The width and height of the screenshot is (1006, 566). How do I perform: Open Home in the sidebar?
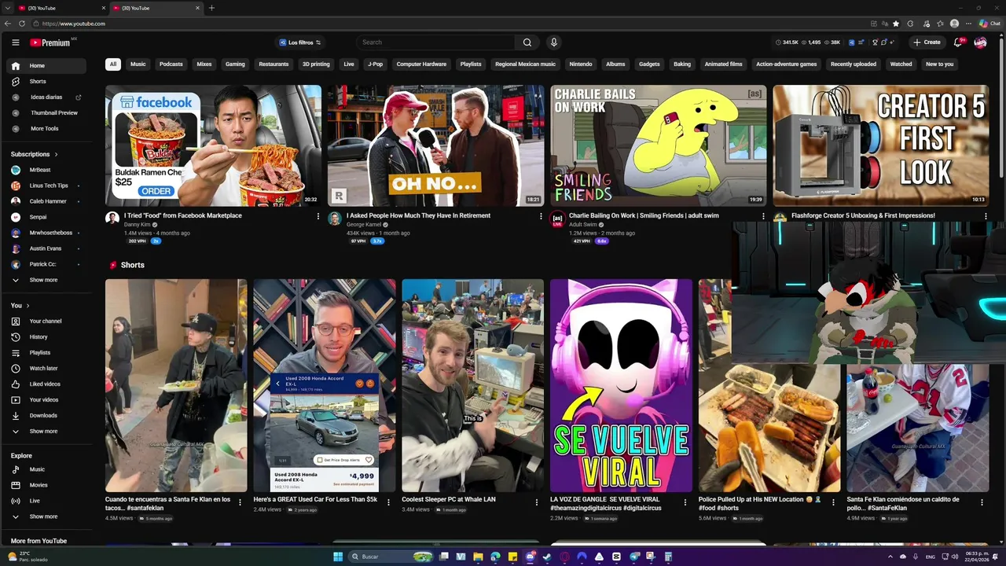point(47,66)
